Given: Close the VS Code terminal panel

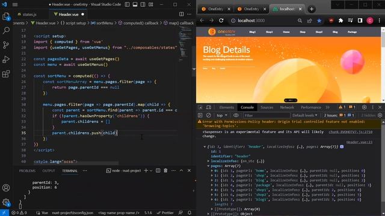Looking at the screenshot, I should tap(189, 170).
